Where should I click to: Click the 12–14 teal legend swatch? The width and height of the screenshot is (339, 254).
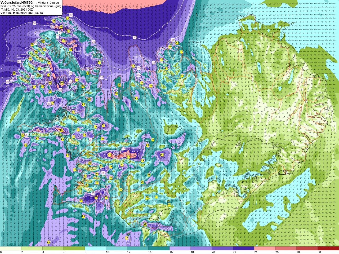138,248
